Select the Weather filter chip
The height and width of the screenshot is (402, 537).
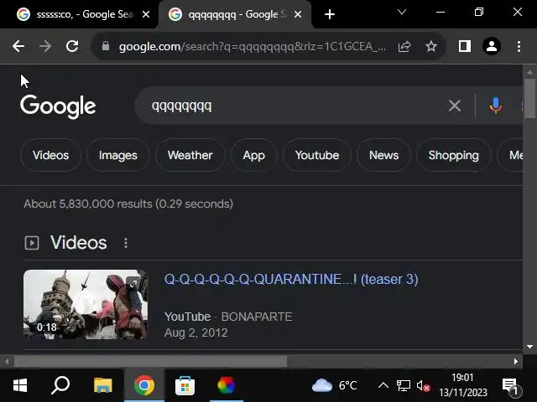(190, 155)
